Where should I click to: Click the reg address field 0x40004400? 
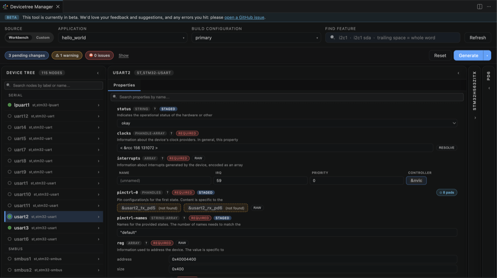(x=313, y=259)
